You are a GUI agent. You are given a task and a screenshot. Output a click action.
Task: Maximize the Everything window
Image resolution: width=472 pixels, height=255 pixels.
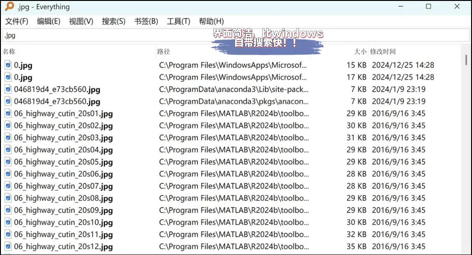coord(429,6)
